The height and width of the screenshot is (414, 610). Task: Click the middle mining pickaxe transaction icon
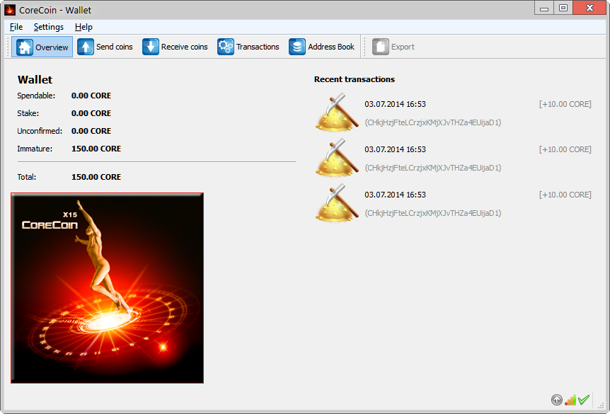(337, 157)
